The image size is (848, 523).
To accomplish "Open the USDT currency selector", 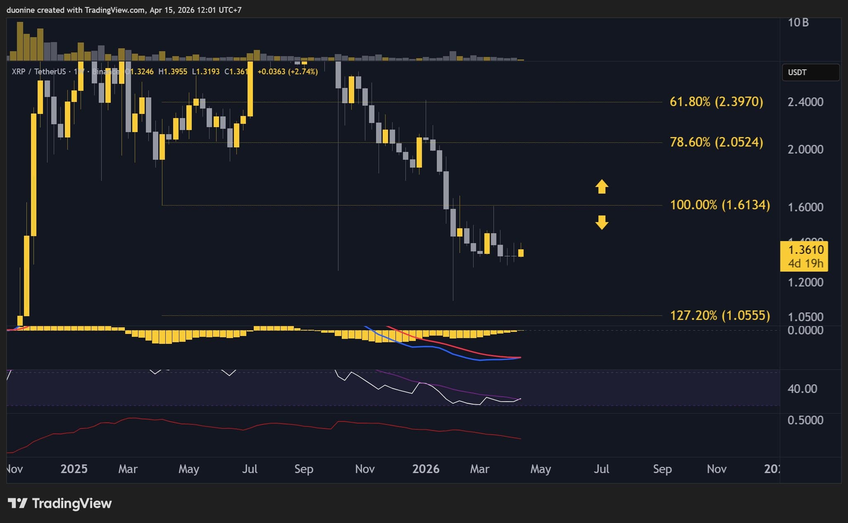I will tap(810, 72).
